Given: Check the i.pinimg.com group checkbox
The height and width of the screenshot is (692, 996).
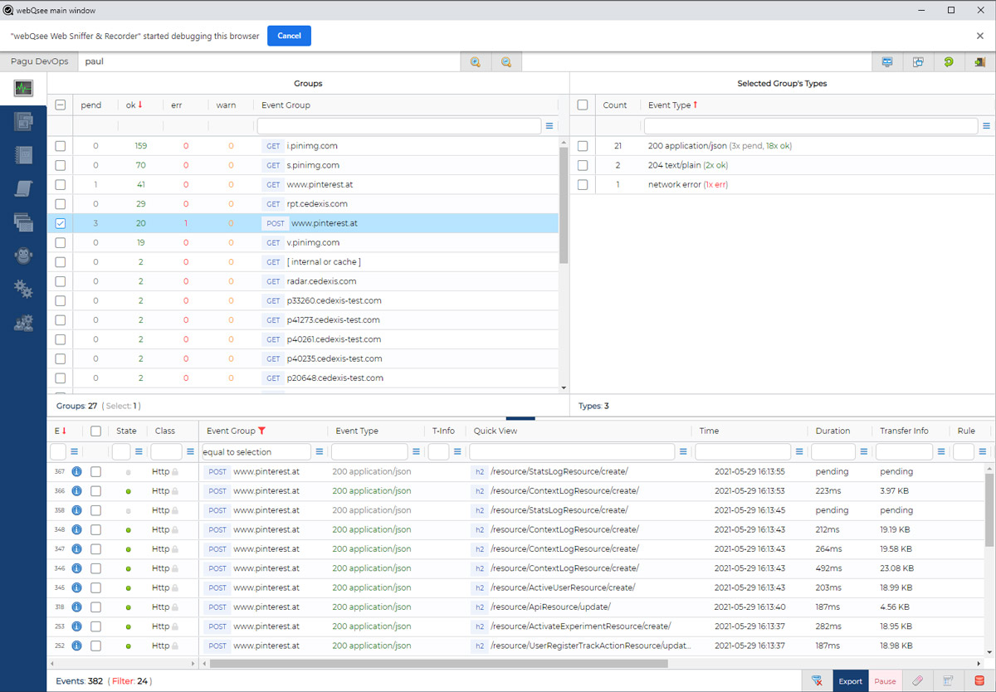Looking at the screenshot, I should [60, 146].
